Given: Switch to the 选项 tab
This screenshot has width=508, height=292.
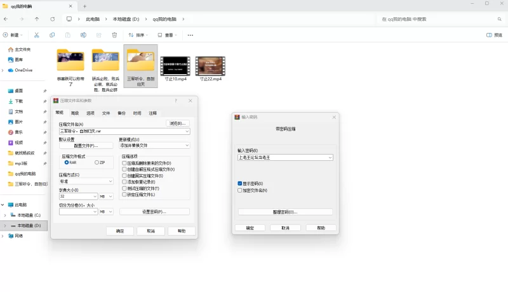Looking at the screenshot, I should (90, 113).
